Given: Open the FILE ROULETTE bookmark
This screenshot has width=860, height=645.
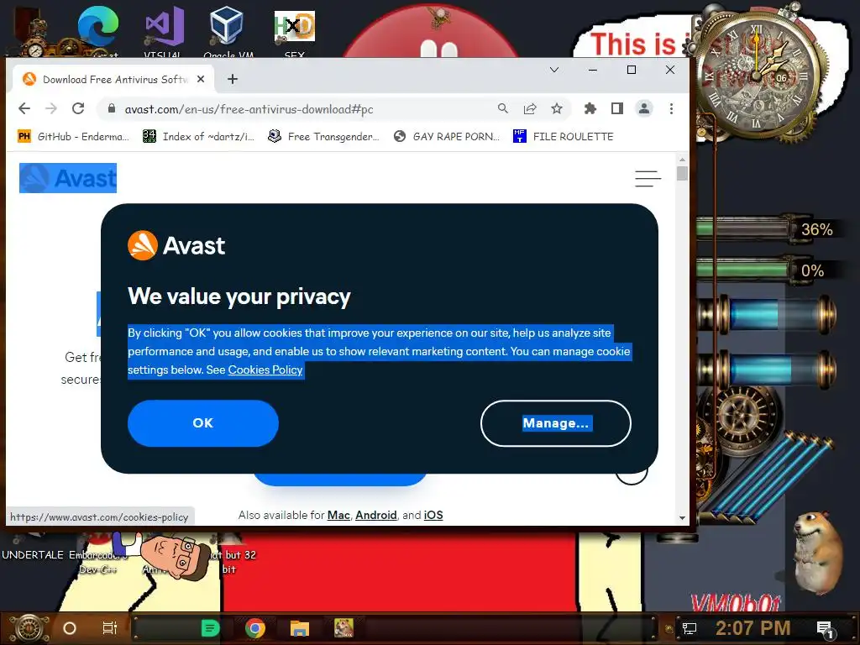Looking at the screenshot, I should tap(564, 136).
